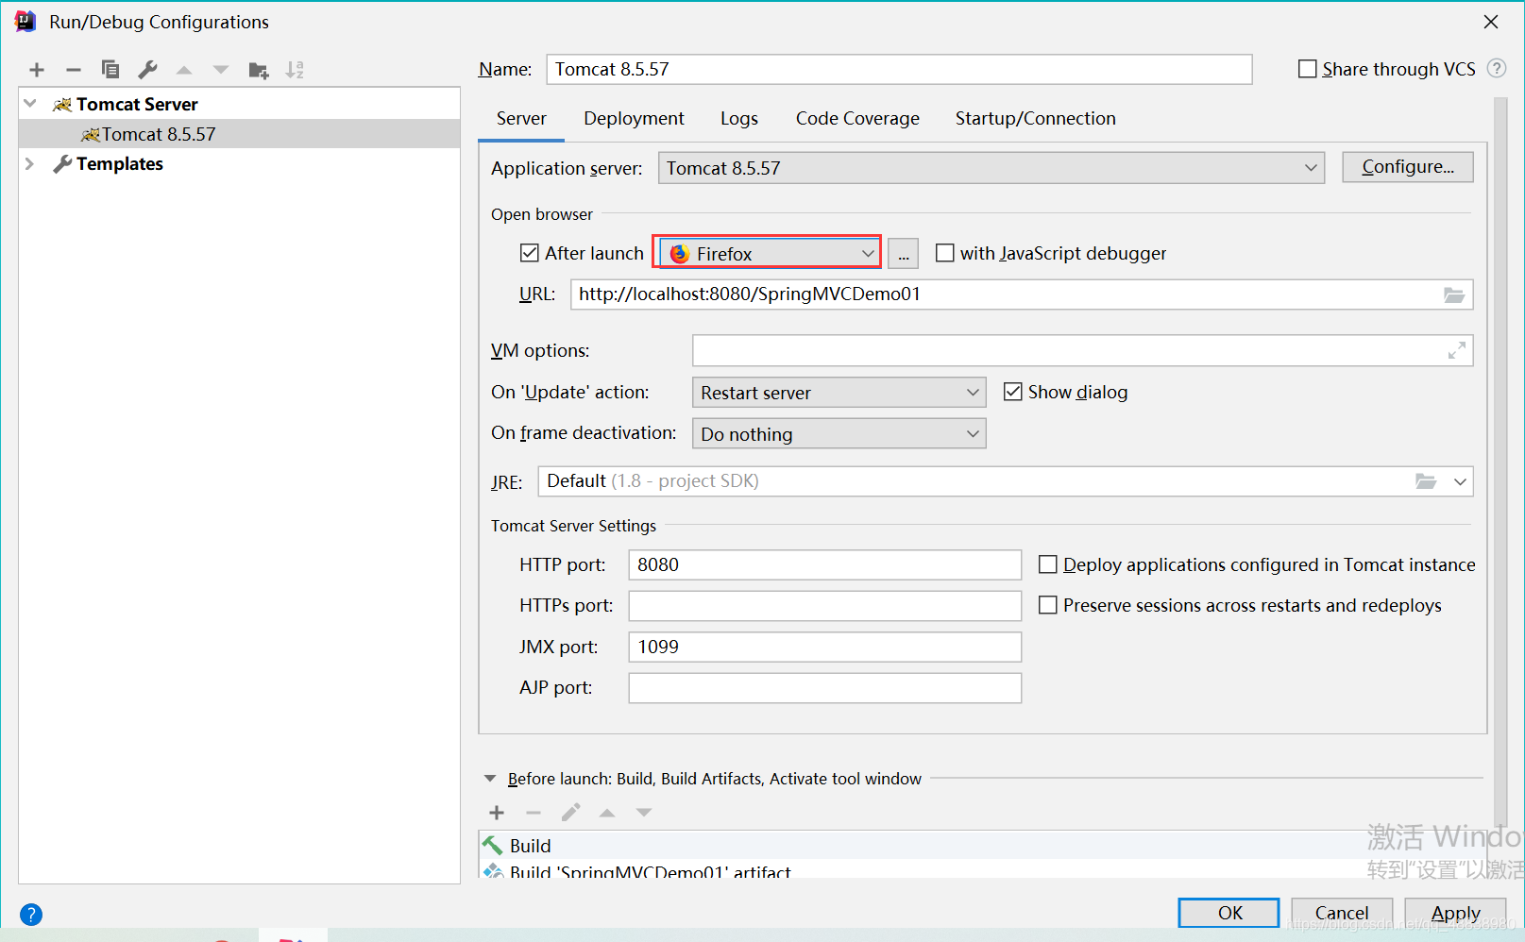1525x942 pixels.
Task: Switch to the Server tab
Action: pos(521,119)
